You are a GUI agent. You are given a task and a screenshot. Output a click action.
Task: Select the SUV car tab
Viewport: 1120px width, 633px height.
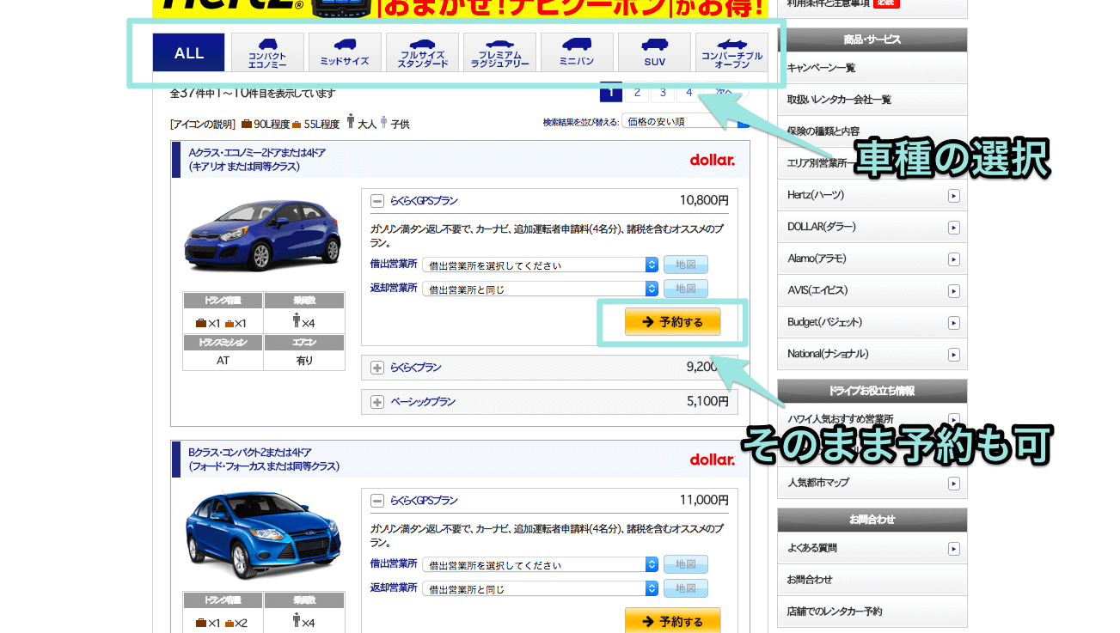tap(654, 52)
